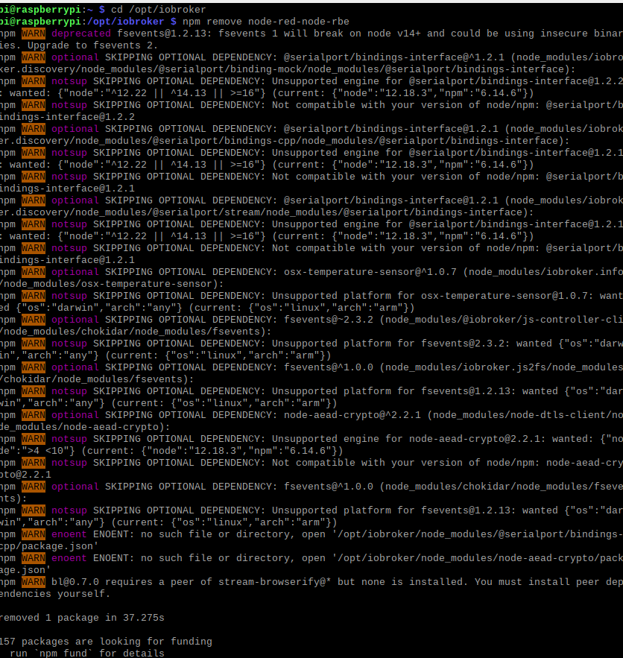The image size is (623, 658).
Task: Click 'endencies yourself.' text
Action: point(54,594)
